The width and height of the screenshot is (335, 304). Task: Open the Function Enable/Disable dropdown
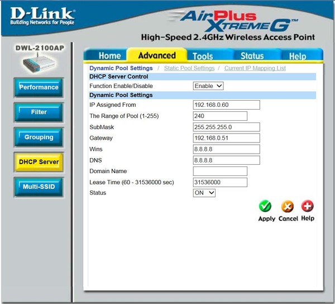(208, 86)
